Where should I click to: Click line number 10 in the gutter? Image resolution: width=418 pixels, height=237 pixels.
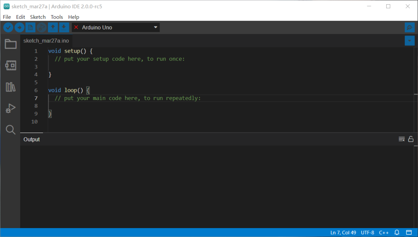pos(34,122)
